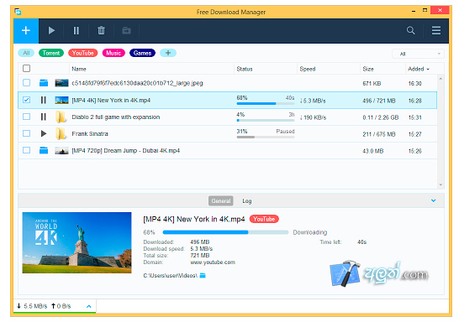Click the plus button to add download

[26, 31]
